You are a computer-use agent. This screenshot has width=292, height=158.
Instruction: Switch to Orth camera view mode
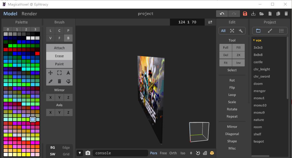click(173, 153)
